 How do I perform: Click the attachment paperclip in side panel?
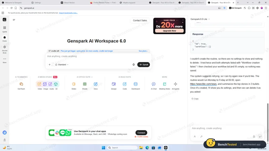click(x=254, y=137)
